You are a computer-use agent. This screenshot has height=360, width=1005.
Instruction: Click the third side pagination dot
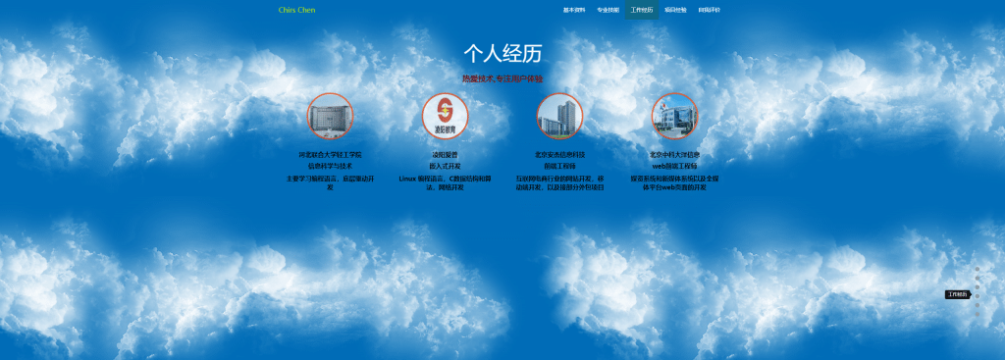tap(978, 287)
